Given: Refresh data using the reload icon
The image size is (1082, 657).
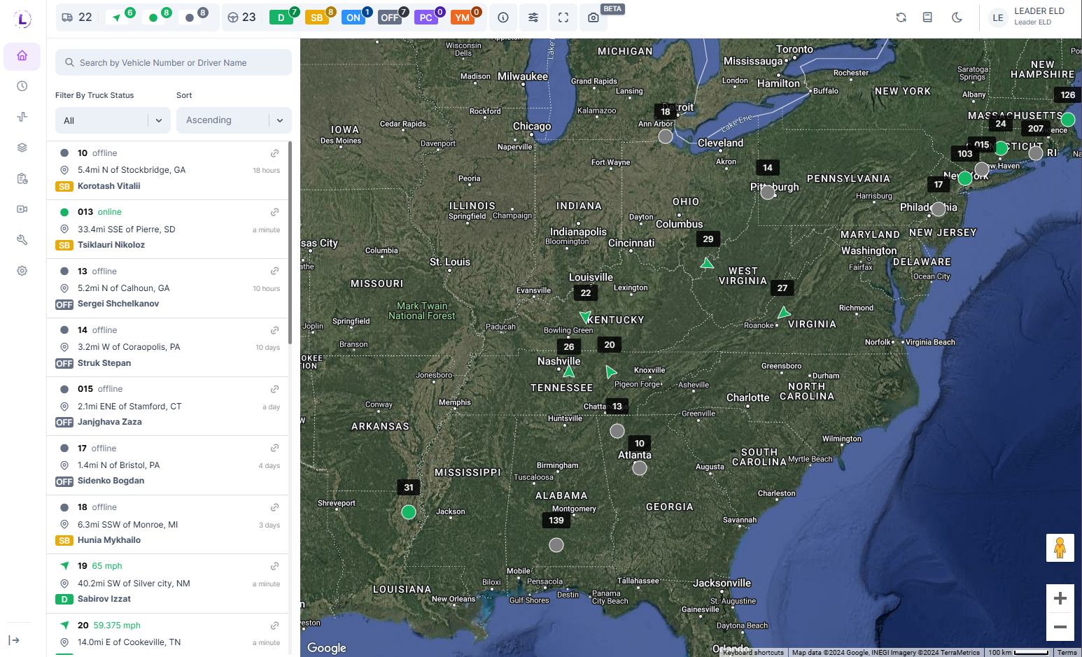Looking at the screenshot, I should (901, 17).
